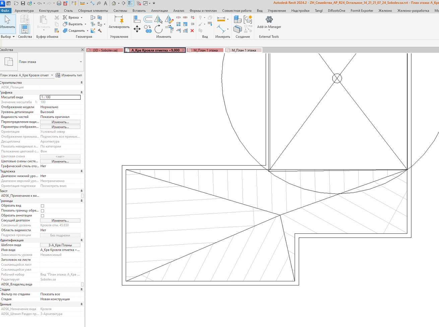Click the Врезка cope tool

(x=73, y=17)
